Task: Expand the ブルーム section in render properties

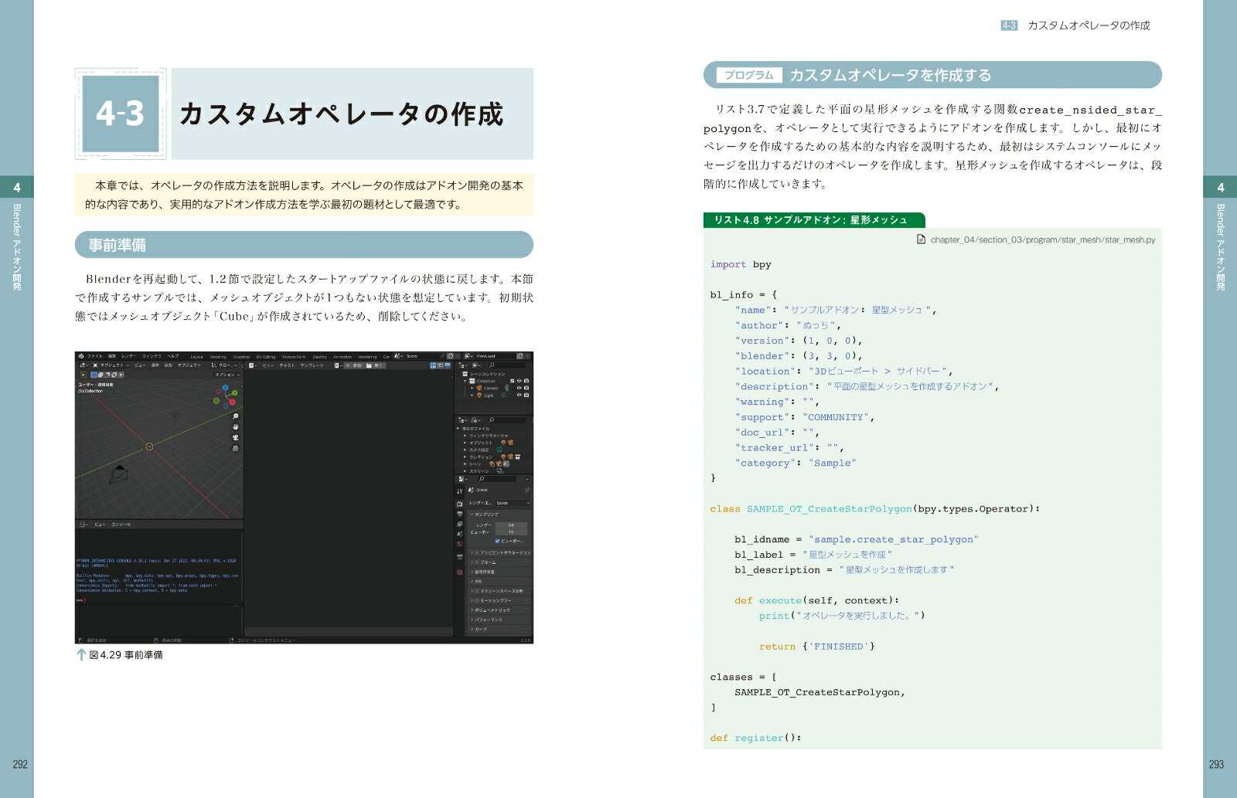Action: (x=488, y=562)
